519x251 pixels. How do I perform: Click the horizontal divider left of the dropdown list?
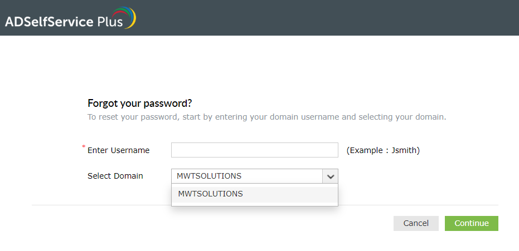100,205
